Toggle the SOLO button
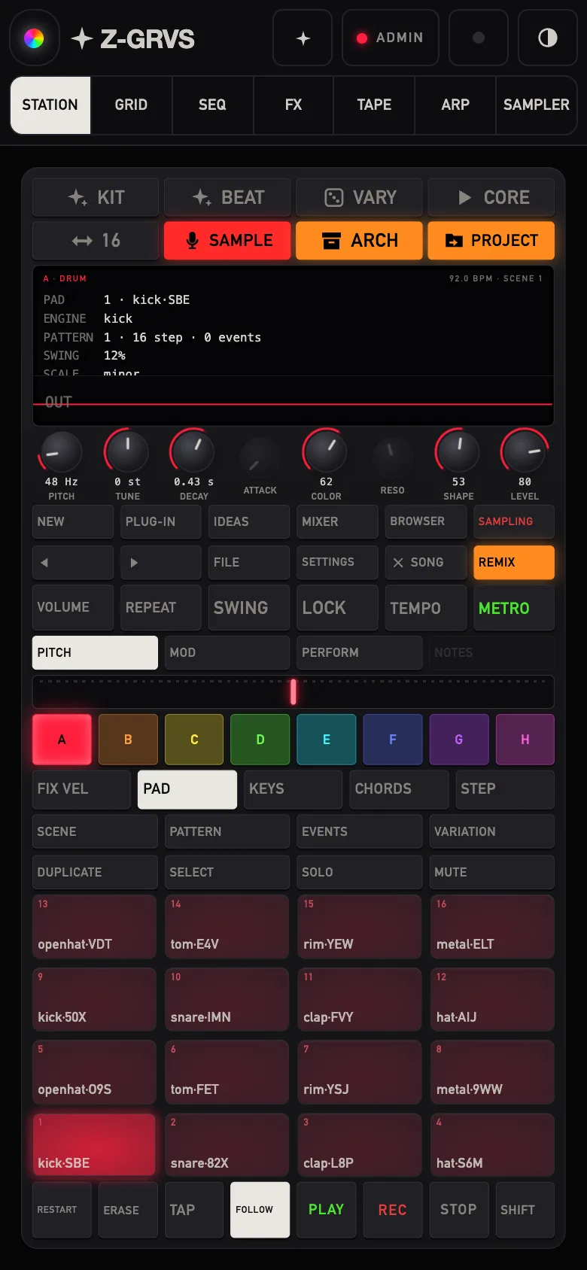 coord(360,872)
